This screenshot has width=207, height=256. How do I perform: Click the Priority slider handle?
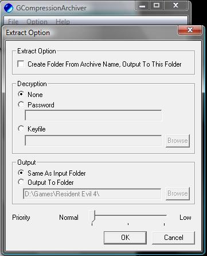[x=93, y=216]
